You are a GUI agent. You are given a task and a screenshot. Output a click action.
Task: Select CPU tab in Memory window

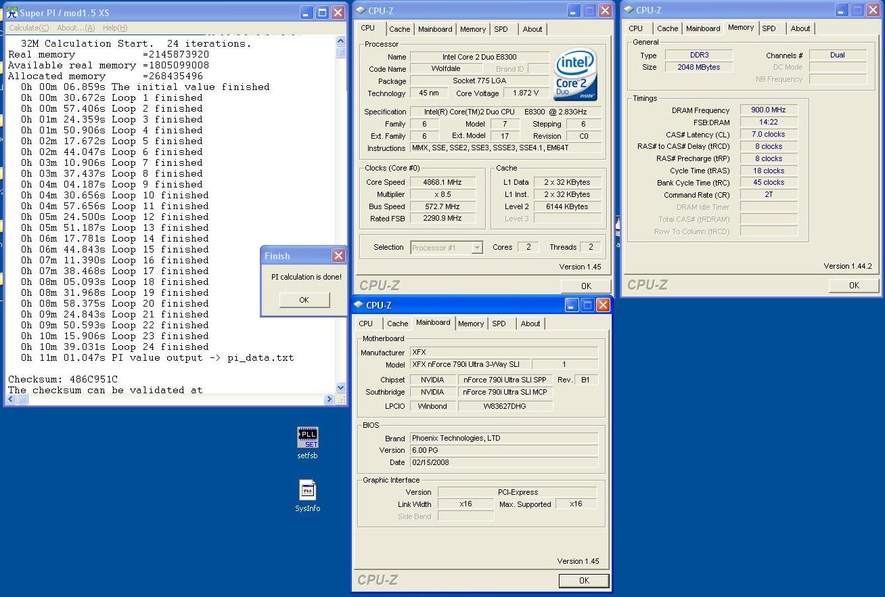tap(636, 28)
